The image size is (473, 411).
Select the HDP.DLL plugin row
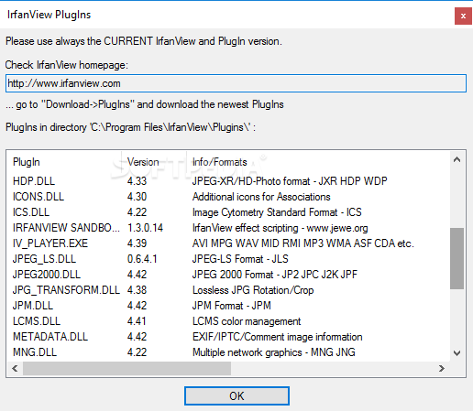pyautogui.click(x=228, y=181)
